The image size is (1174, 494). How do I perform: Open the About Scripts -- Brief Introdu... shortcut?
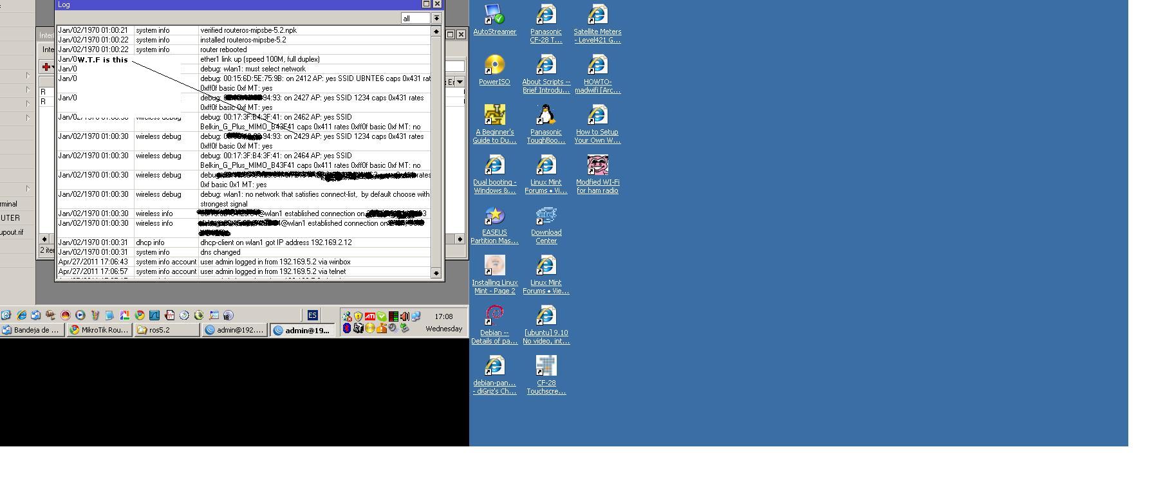[x=546, y=74]
